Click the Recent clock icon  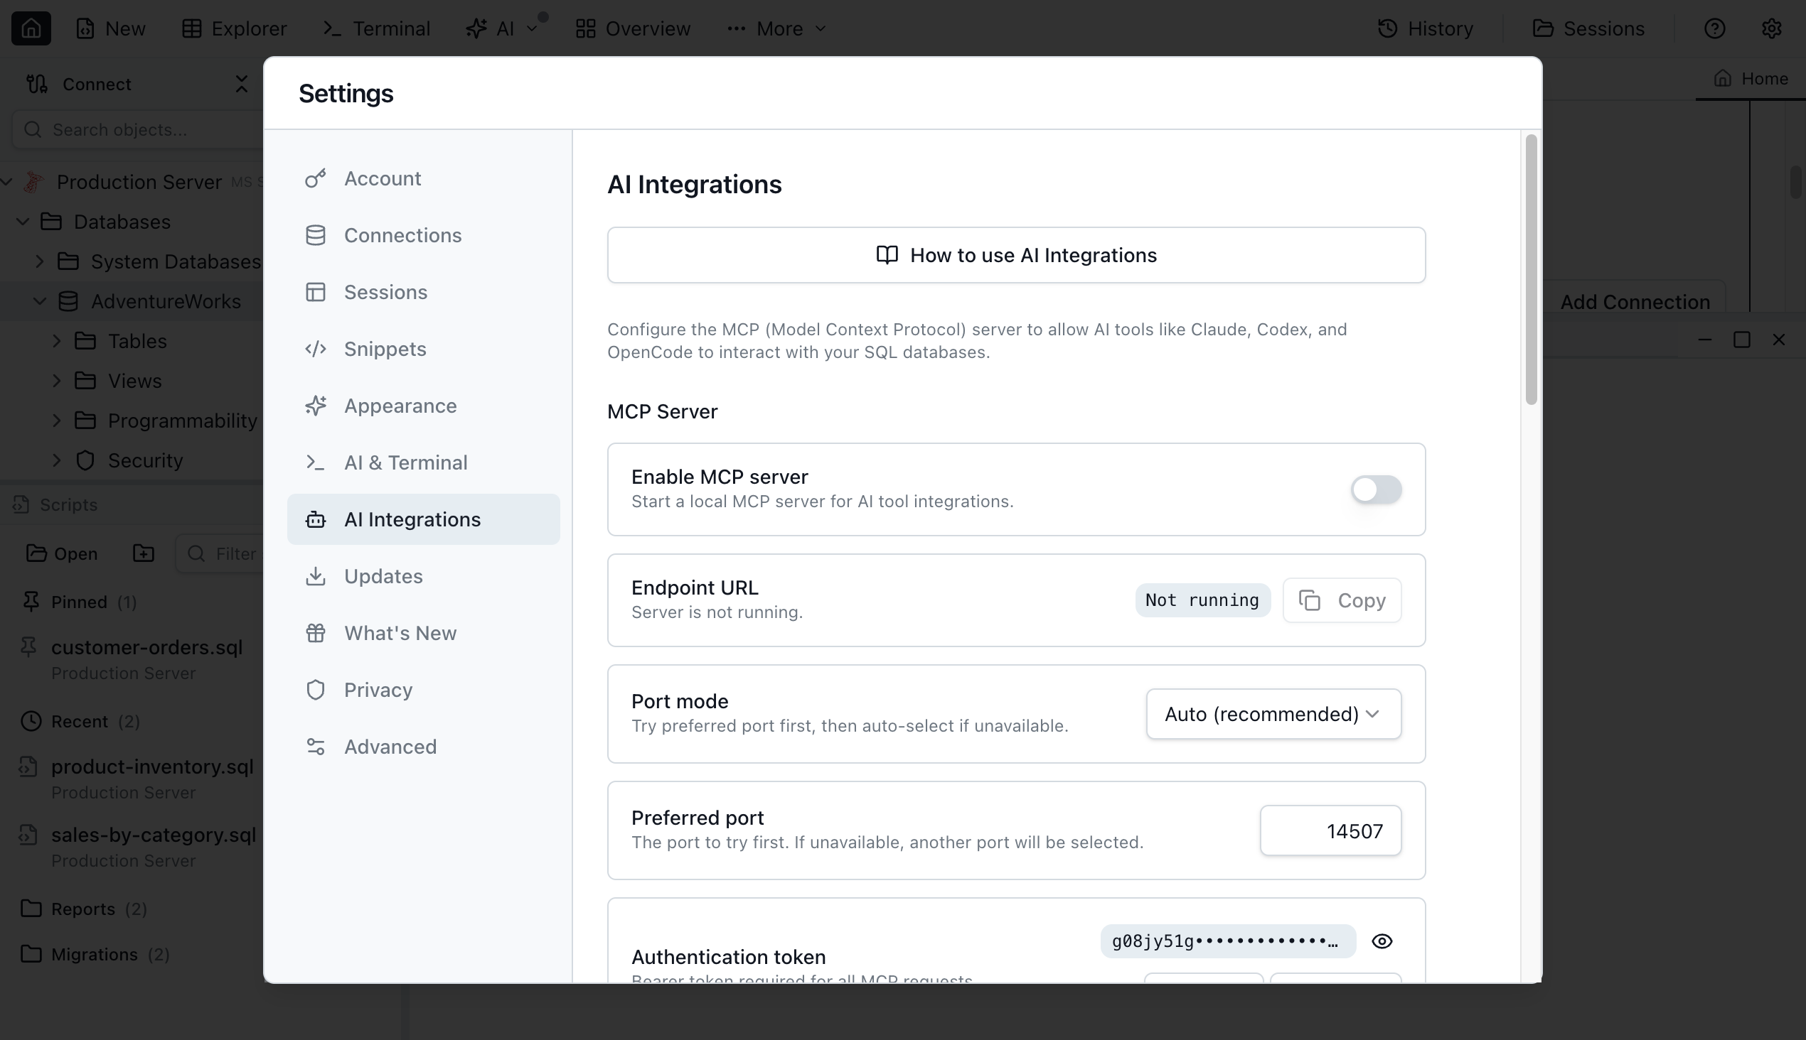31,721
